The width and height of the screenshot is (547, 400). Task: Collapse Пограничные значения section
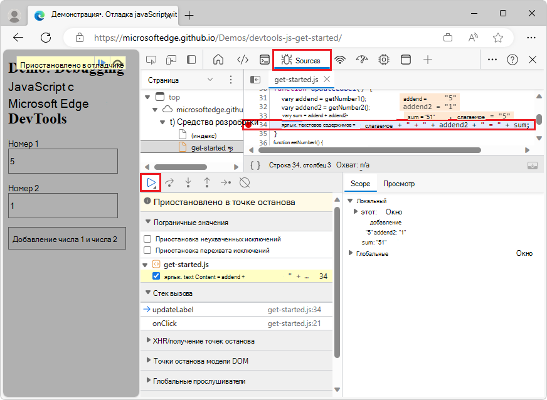[x=147, y=222]
